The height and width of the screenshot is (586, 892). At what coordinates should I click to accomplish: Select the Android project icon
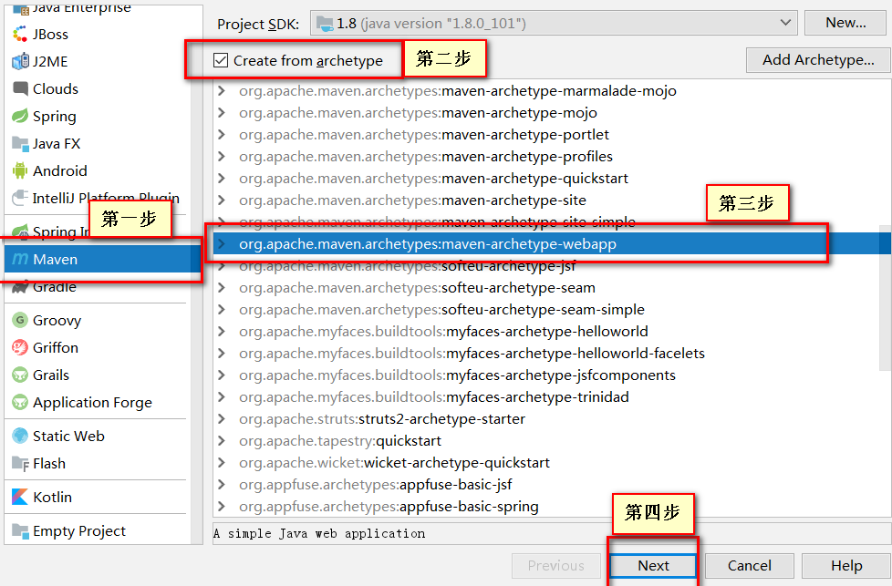coord(19,170)
